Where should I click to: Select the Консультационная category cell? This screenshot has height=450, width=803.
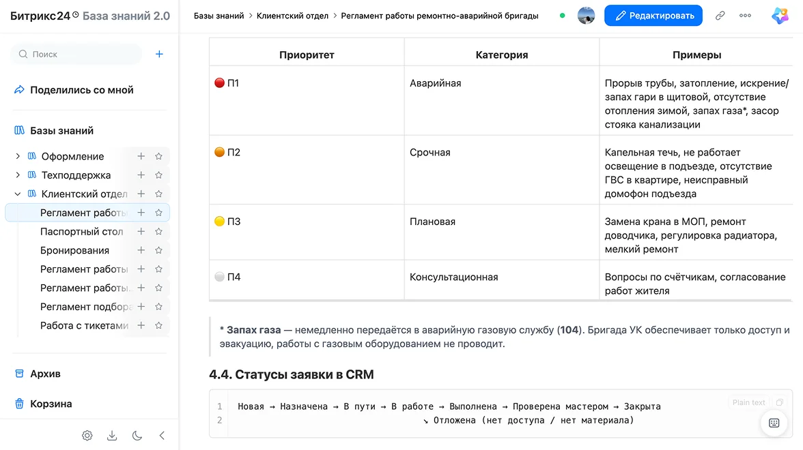(x=501, y=280)
